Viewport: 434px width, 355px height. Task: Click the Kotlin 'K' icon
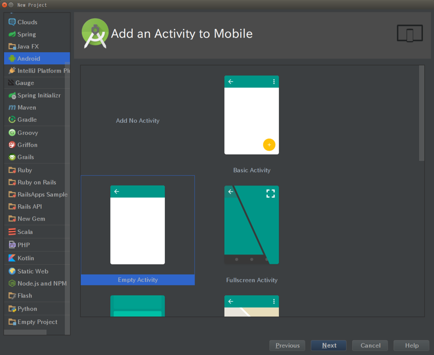pyautogui.click(x=12, y=258)
